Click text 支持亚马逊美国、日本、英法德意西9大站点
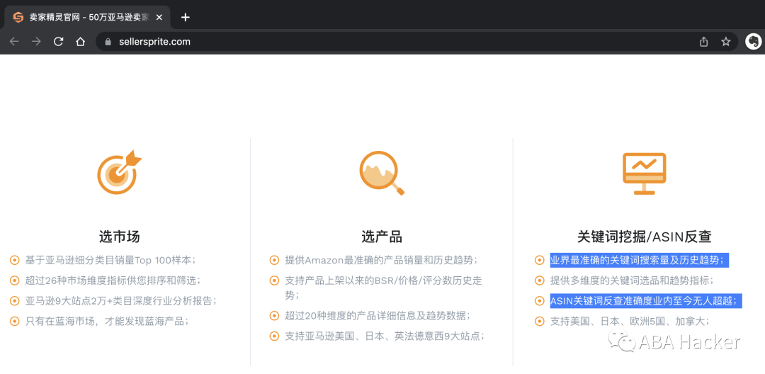 tap(385, 336)
